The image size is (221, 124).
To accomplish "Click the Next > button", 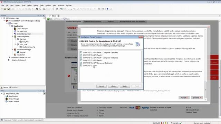I will click(125, 86).
